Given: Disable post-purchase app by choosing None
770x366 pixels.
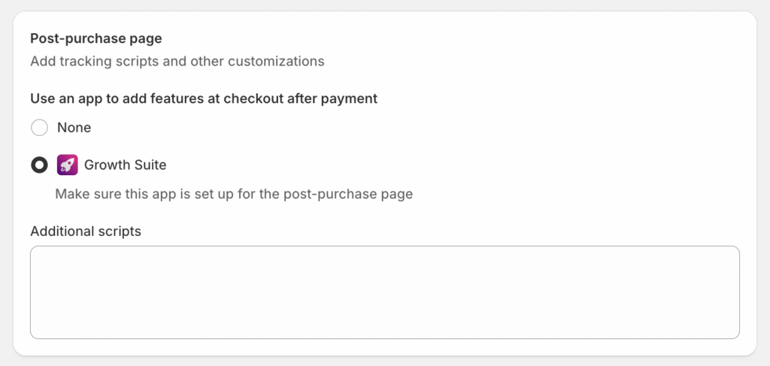Looking at the screenshot, I should (39, 128).
